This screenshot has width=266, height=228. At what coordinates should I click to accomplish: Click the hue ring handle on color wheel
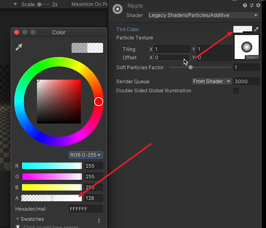coord(99,102)
